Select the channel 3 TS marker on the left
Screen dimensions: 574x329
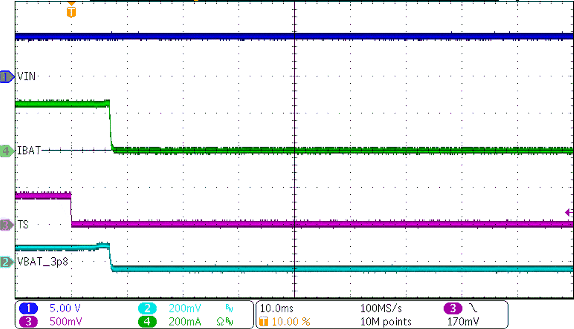point(6,225)
